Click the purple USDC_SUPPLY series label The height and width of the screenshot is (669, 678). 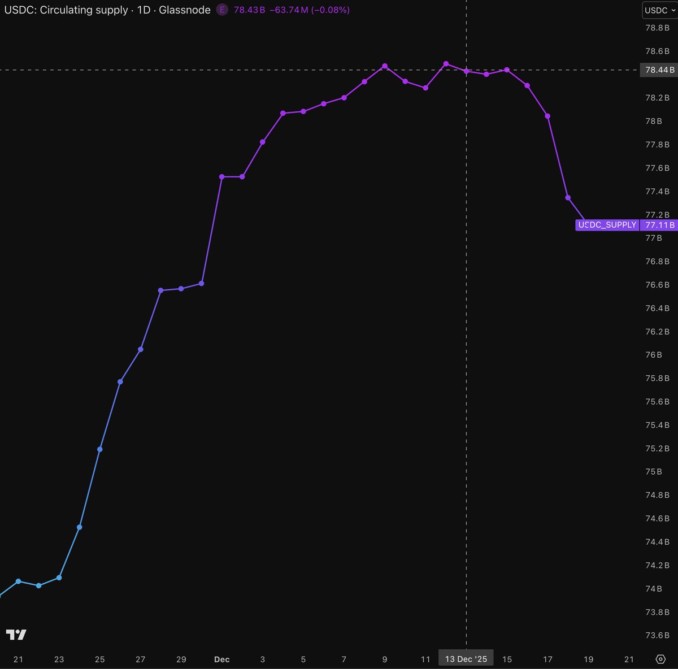[607, 225]
